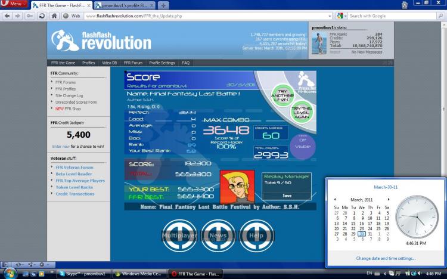Open the FFR the Game menu item
Image resolution: width=447 pixels, height=279 pixels.
point(63,63)
